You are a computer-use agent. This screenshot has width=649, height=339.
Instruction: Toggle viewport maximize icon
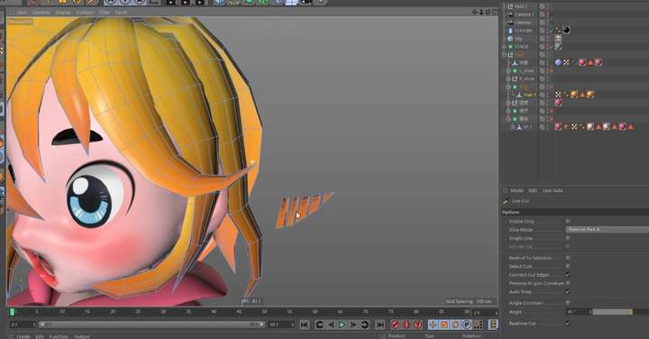coord(495,12)
